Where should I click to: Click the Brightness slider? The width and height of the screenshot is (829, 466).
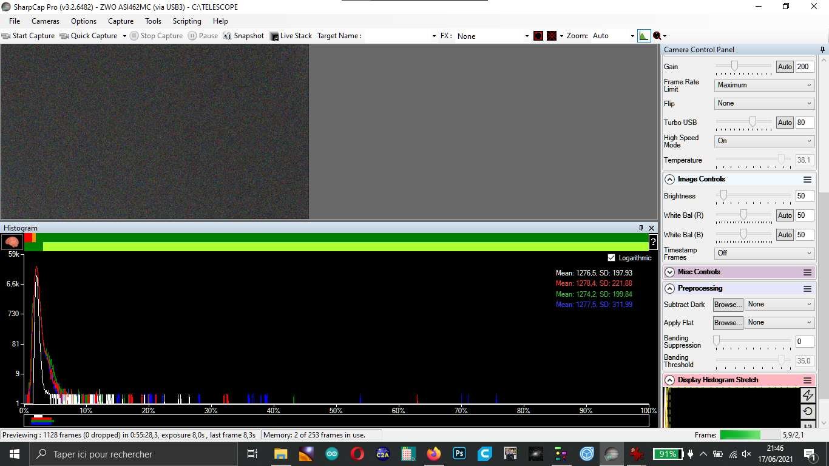pyautogui.click(x=753, y=196)
